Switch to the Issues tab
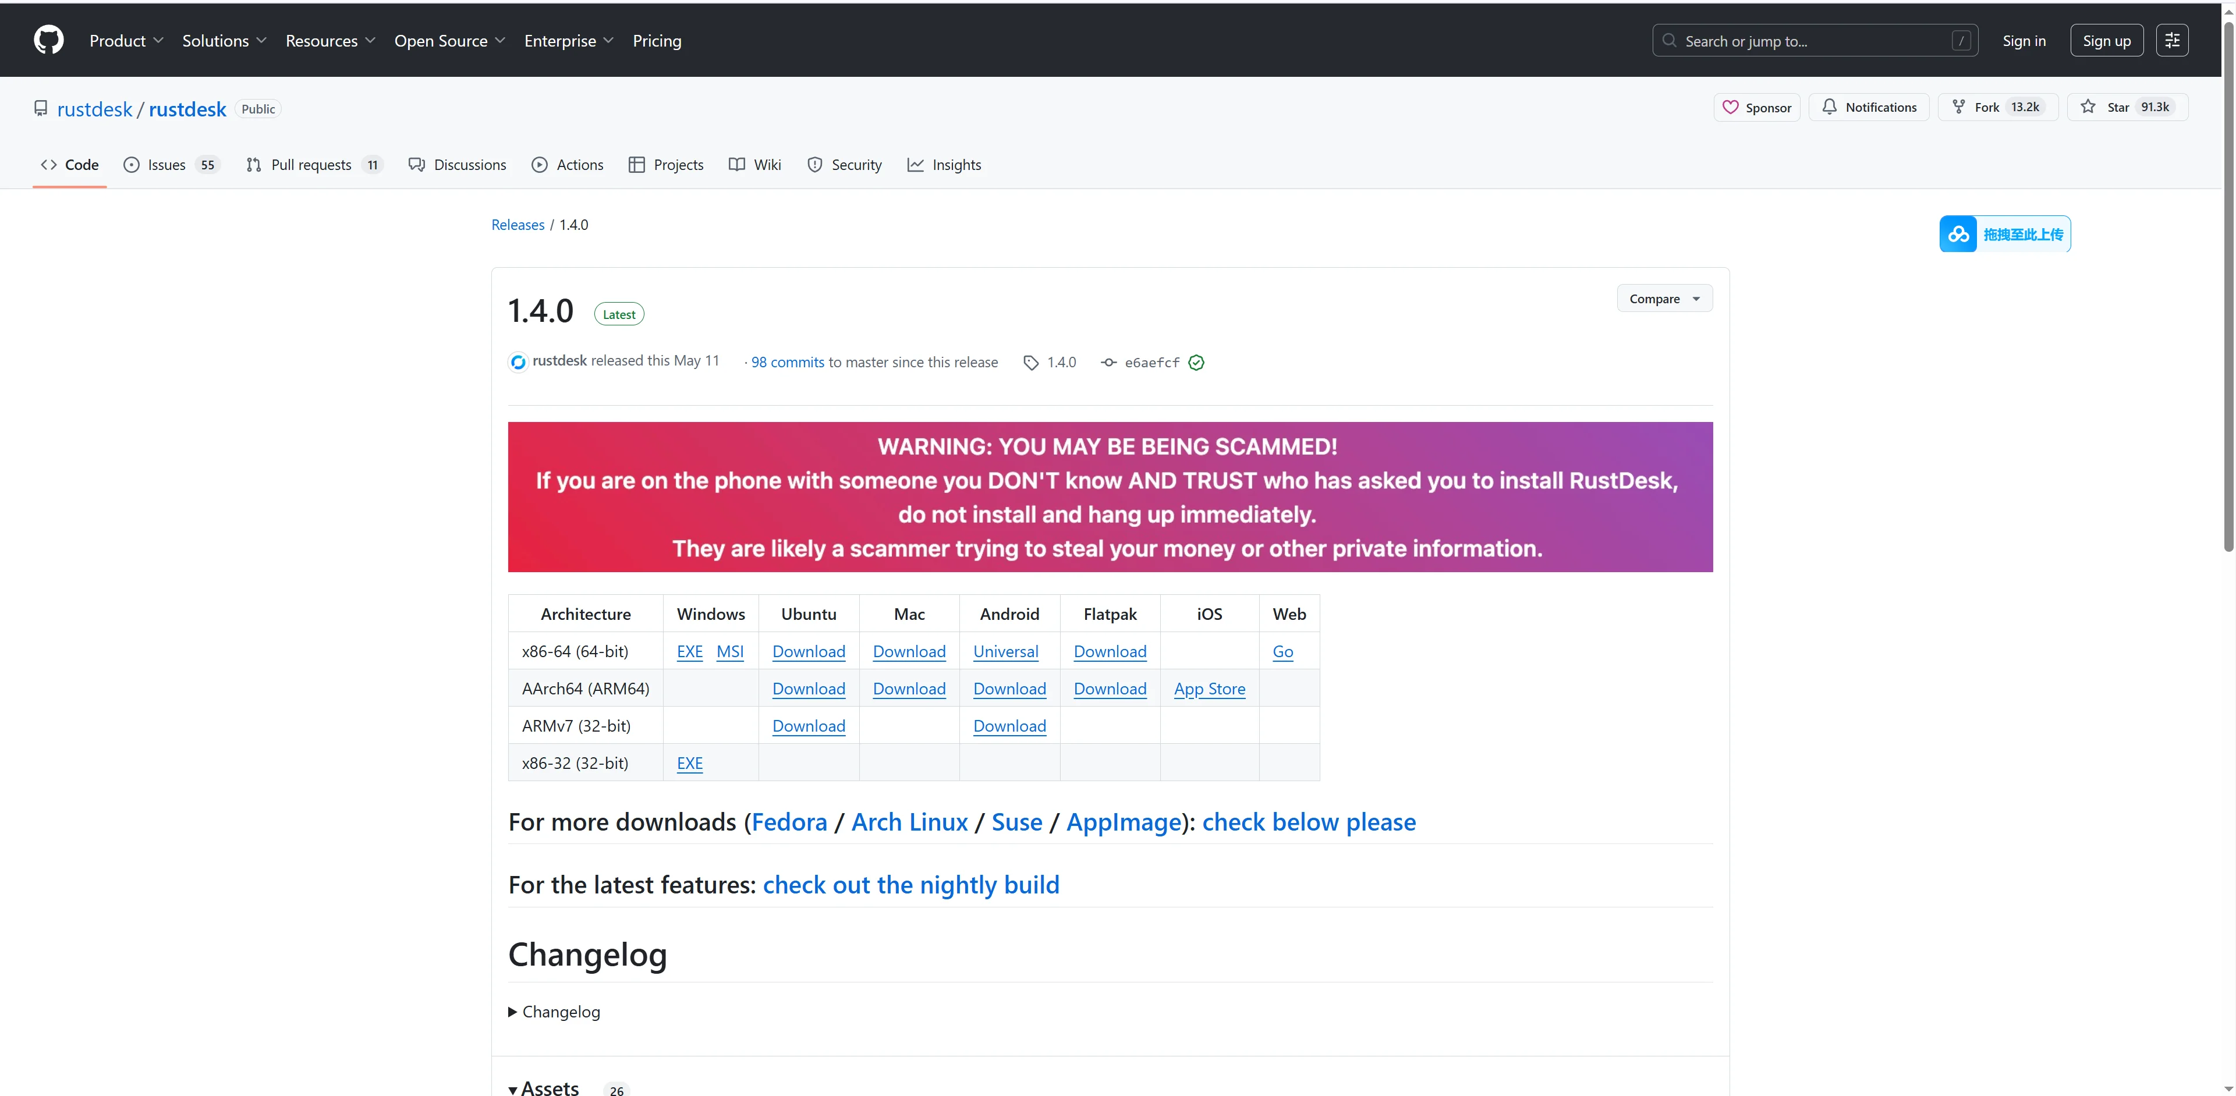 click(x=171, y=165)
